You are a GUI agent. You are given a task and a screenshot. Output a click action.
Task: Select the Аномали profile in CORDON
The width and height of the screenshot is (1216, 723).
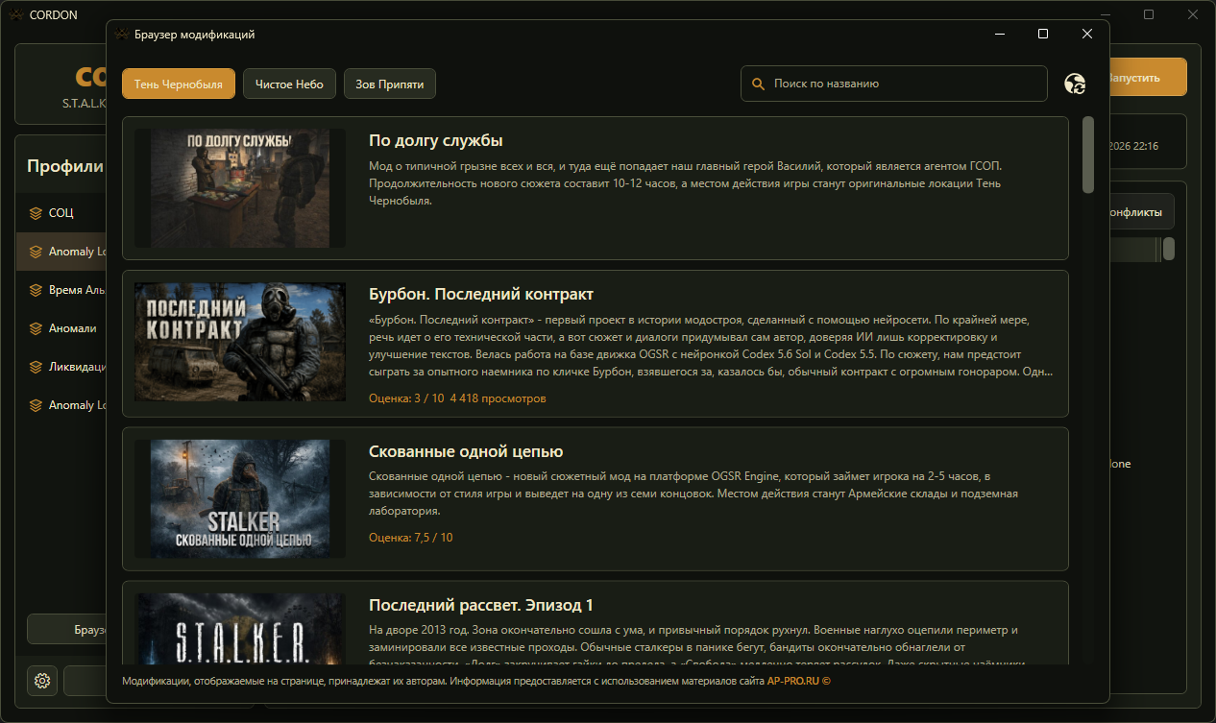coord(62,328)
